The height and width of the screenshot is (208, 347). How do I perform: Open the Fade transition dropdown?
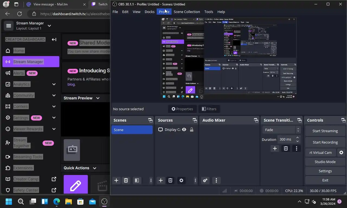point(281,130)
